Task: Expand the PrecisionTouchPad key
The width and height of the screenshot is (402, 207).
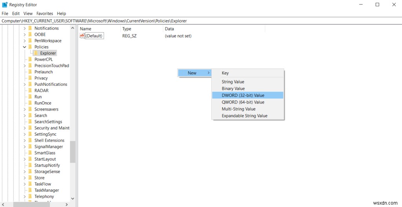Action: (x=25, y=65)
